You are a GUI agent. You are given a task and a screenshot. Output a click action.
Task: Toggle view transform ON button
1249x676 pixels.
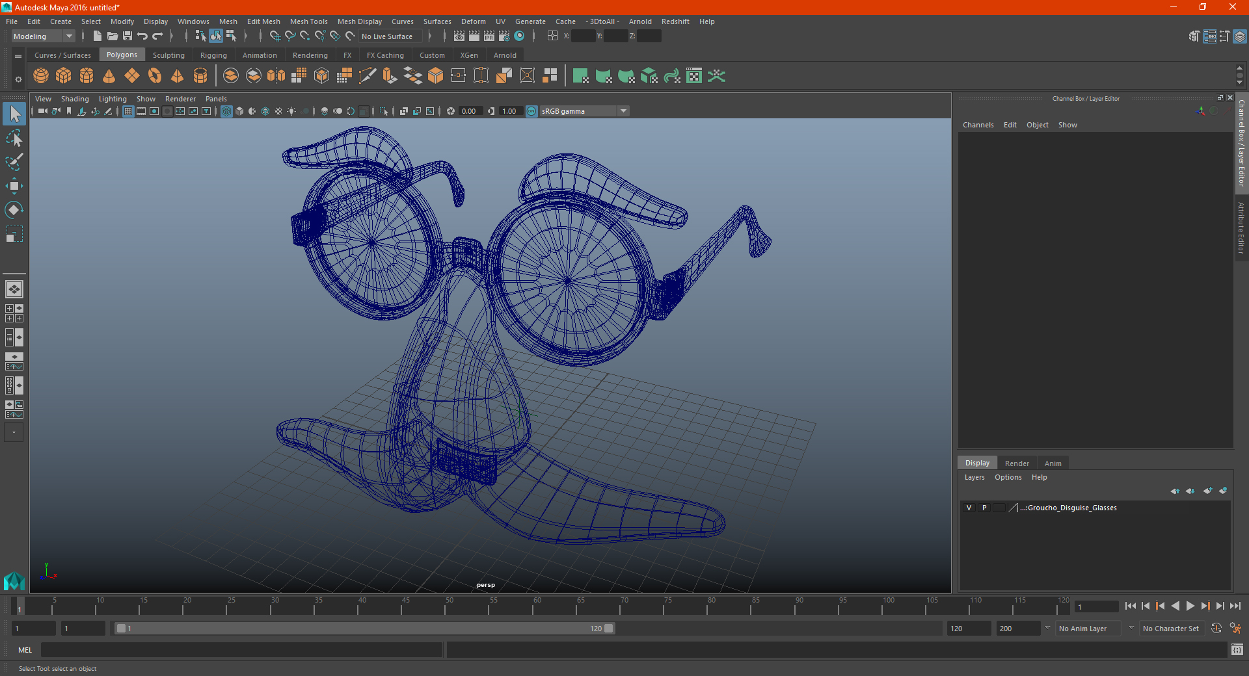tap(531, 111)
